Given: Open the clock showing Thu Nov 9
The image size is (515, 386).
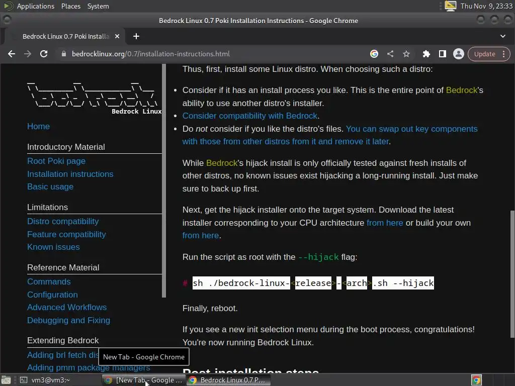Looking at the screenshot, I should [x=486, y=6].
